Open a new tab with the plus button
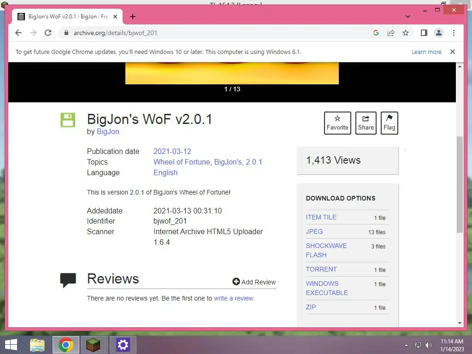 click(133, 17)
